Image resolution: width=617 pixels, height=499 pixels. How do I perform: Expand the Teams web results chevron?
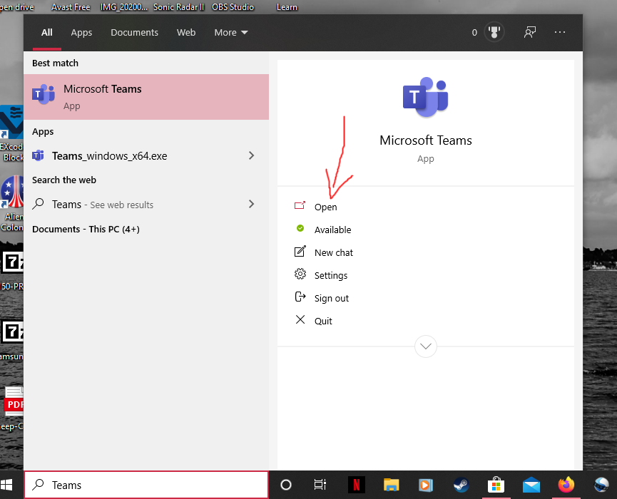point(252,204)
